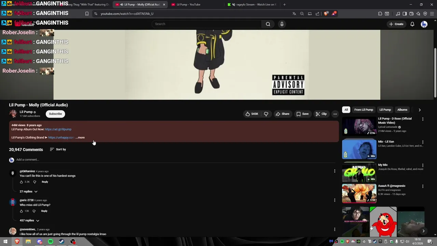Open Lil Pump channel avatar

pyautogui.click(x=13, y=114)
